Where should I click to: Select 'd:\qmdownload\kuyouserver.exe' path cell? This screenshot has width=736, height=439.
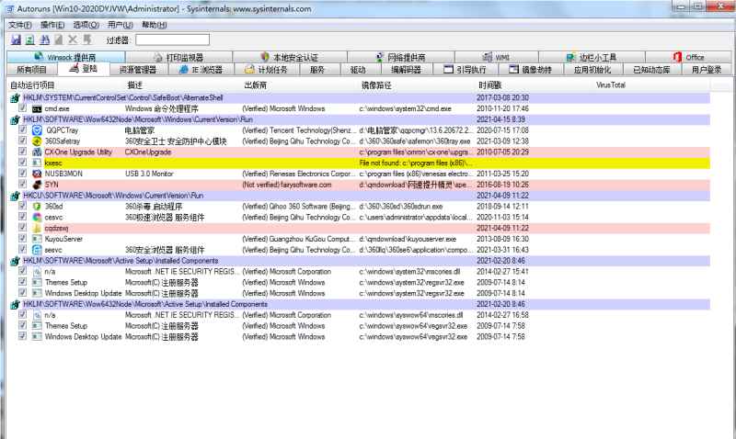408,239
